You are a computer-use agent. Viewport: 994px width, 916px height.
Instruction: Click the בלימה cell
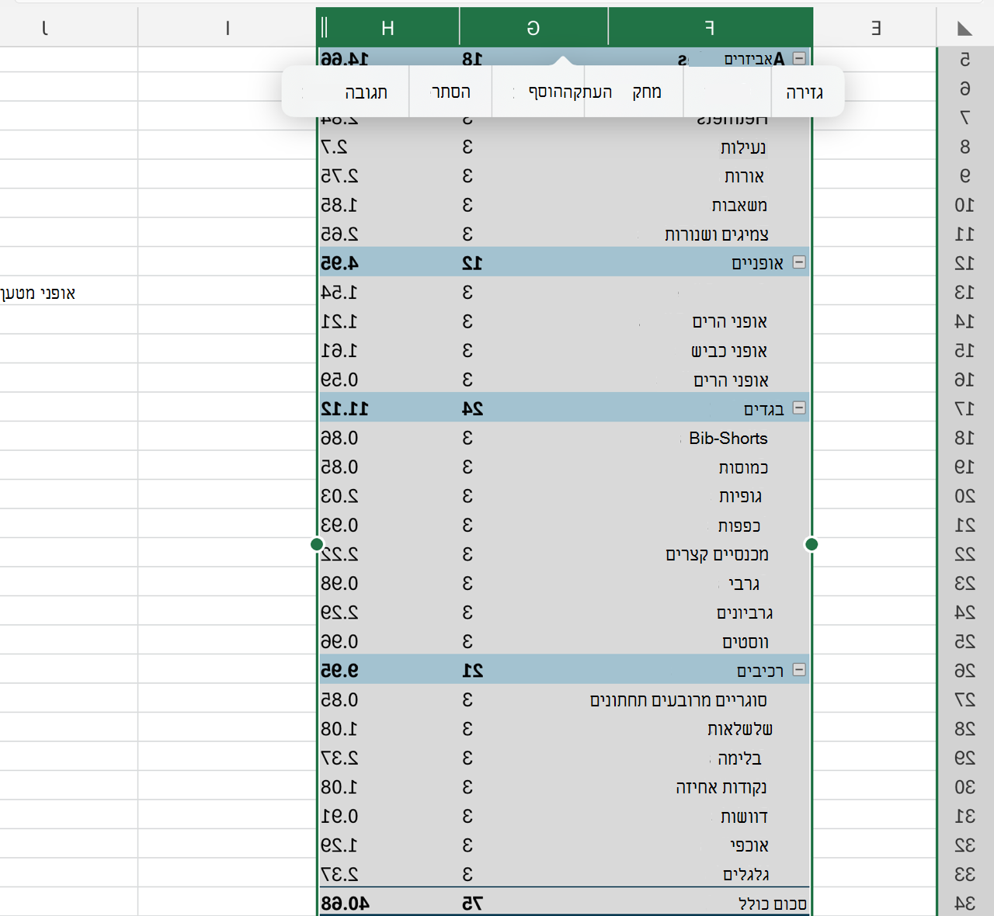739,758
